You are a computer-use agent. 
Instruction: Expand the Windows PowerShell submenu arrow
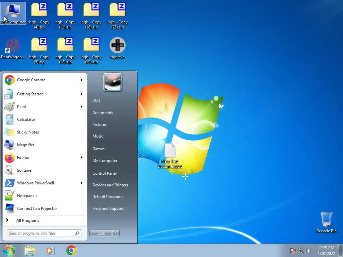click(82, 183)
